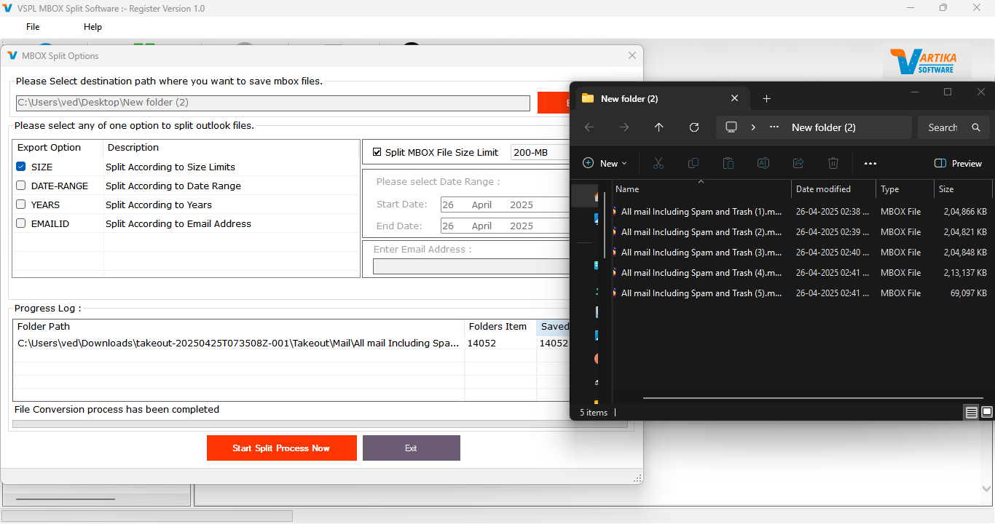995x524 pixels.
Task: Click the folder icon on the Explorer tab
Action: click(x=588, y=98)
